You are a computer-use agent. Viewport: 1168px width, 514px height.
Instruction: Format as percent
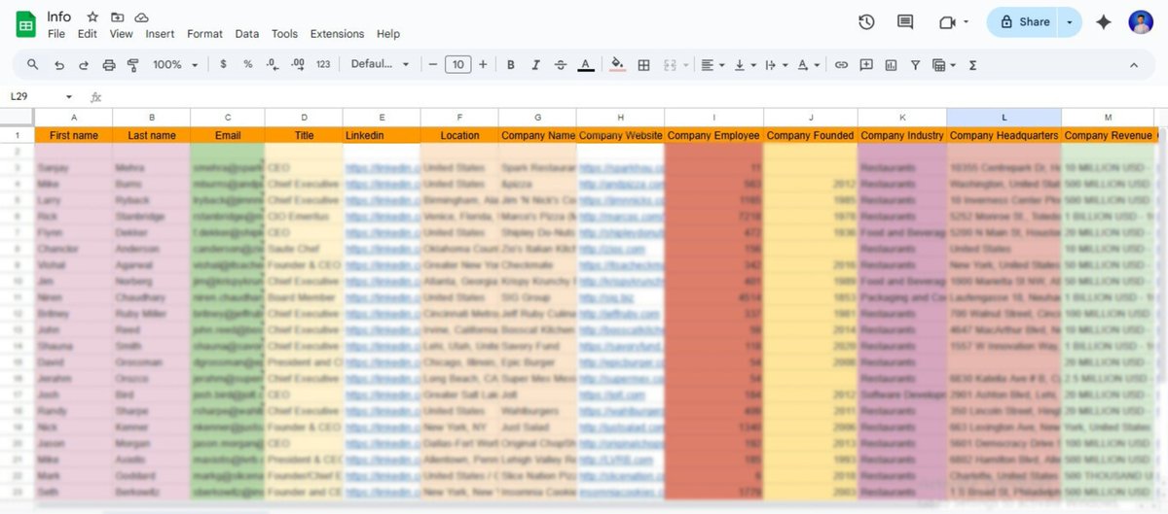[x=248, y=65]
